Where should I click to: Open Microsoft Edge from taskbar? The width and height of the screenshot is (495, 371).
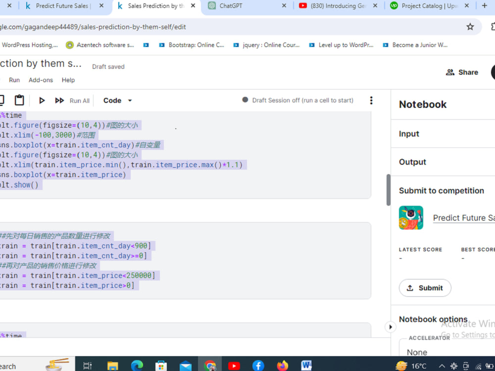pyautogui.click(x=137, y=366)
